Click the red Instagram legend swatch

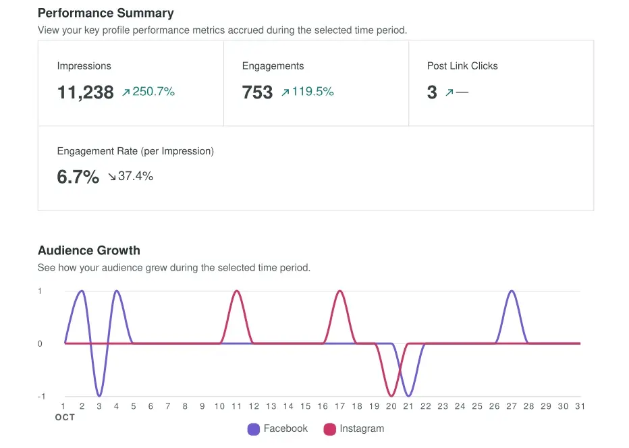point(330,429)
